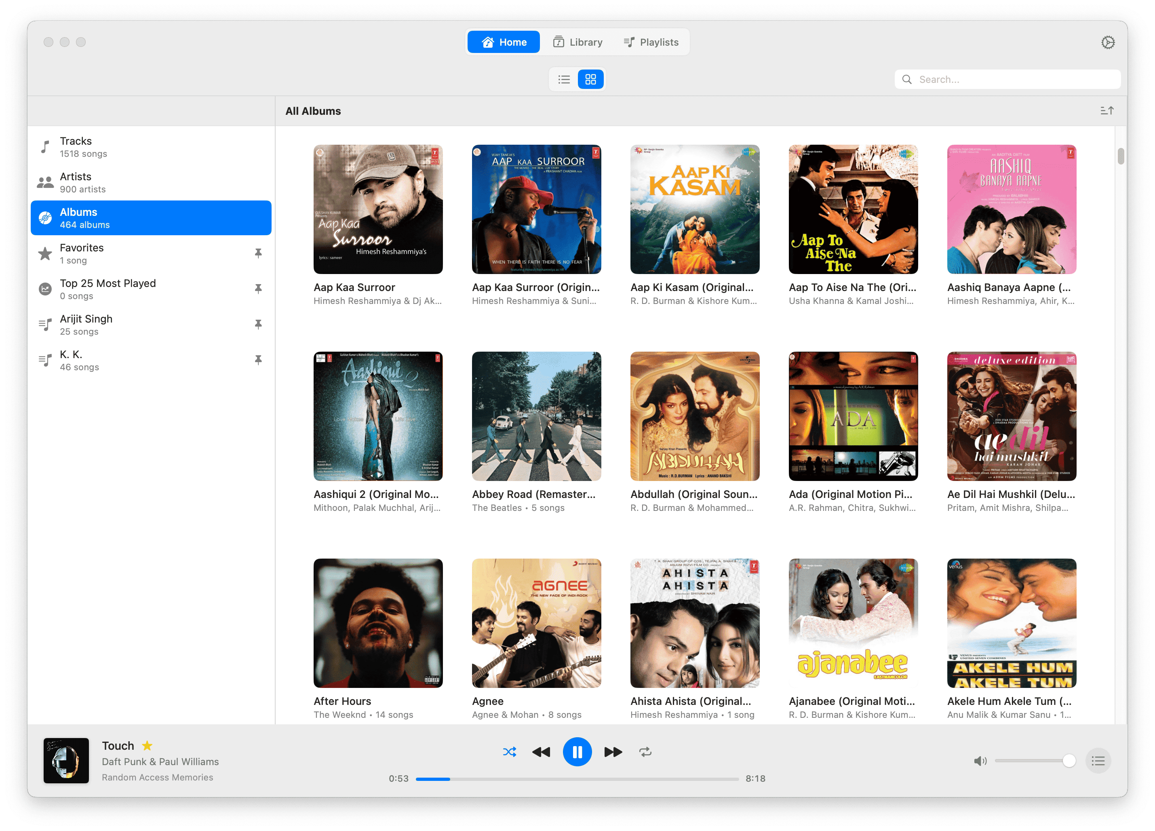This screenshot has height=831, width=1155.
Task: Pause the current song
Action: (577, 751)
